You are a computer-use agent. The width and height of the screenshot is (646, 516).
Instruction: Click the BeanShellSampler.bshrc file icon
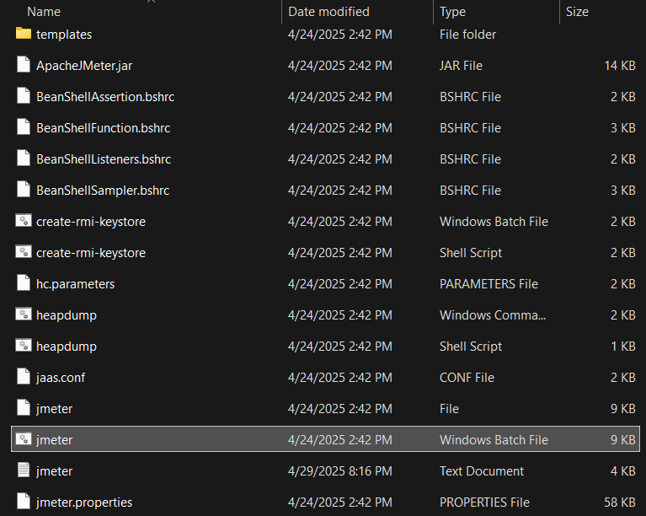pyautogui.click(x=24, y=190)
